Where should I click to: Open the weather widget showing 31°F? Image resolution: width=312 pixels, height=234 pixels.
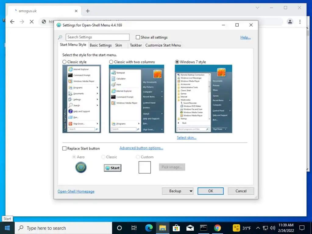[242, 228]
